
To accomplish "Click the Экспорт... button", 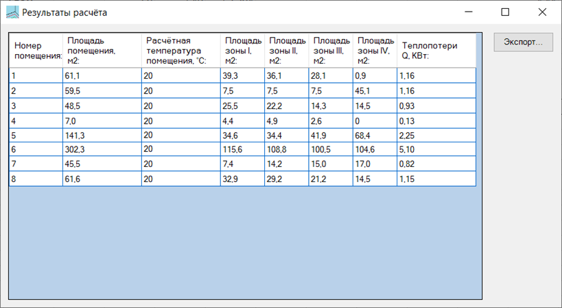I will click(x=523, y=41).
